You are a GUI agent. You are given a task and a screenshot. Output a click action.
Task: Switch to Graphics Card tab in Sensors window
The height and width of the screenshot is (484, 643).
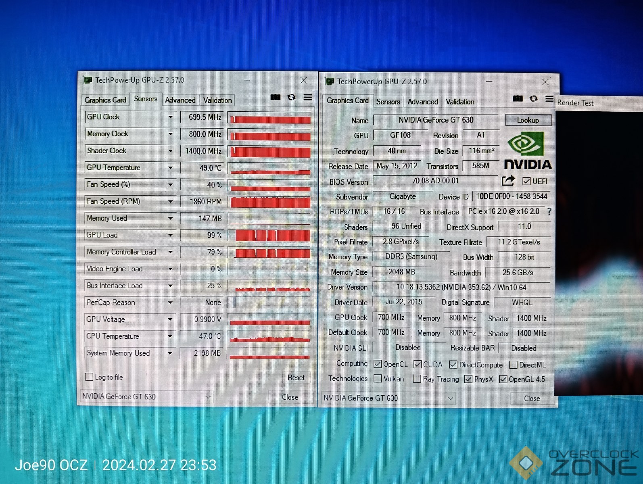[105, 100]
